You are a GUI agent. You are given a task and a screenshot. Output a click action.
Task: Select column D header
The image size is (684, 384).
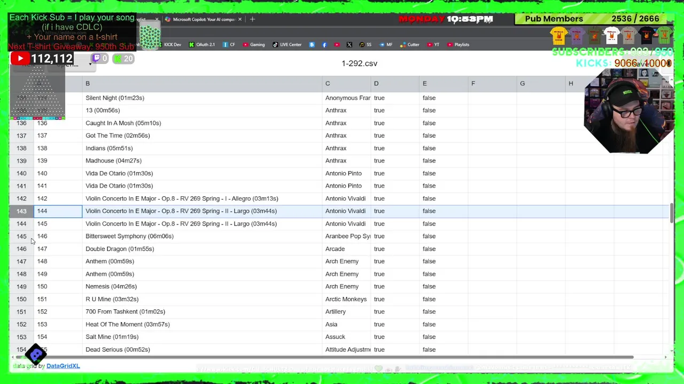(395, 84)
